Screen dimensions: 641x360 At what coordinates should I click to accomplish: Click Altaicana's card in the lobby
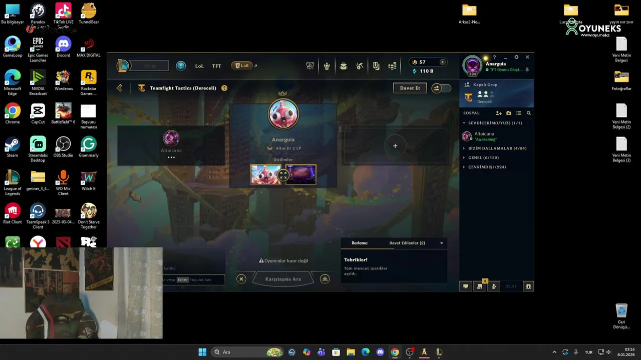click(171, 145)
